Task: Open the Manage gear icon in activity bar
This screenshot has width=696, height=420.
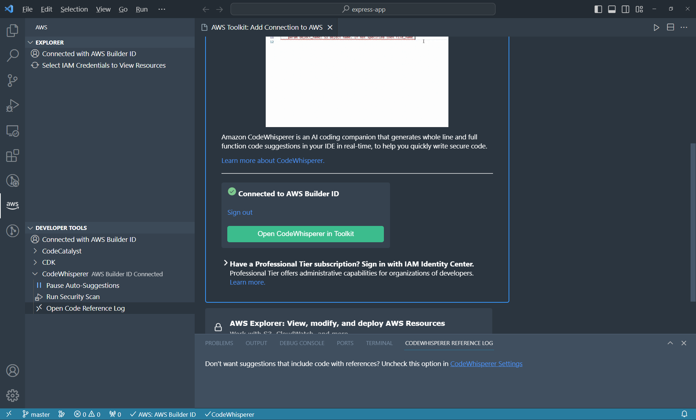Action: coord(12,395)
